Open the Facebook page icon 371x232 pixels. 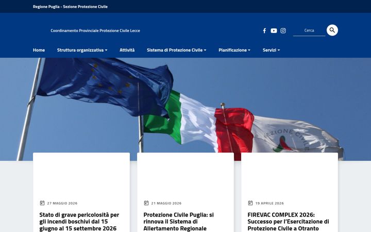click(x=264, y=30)
